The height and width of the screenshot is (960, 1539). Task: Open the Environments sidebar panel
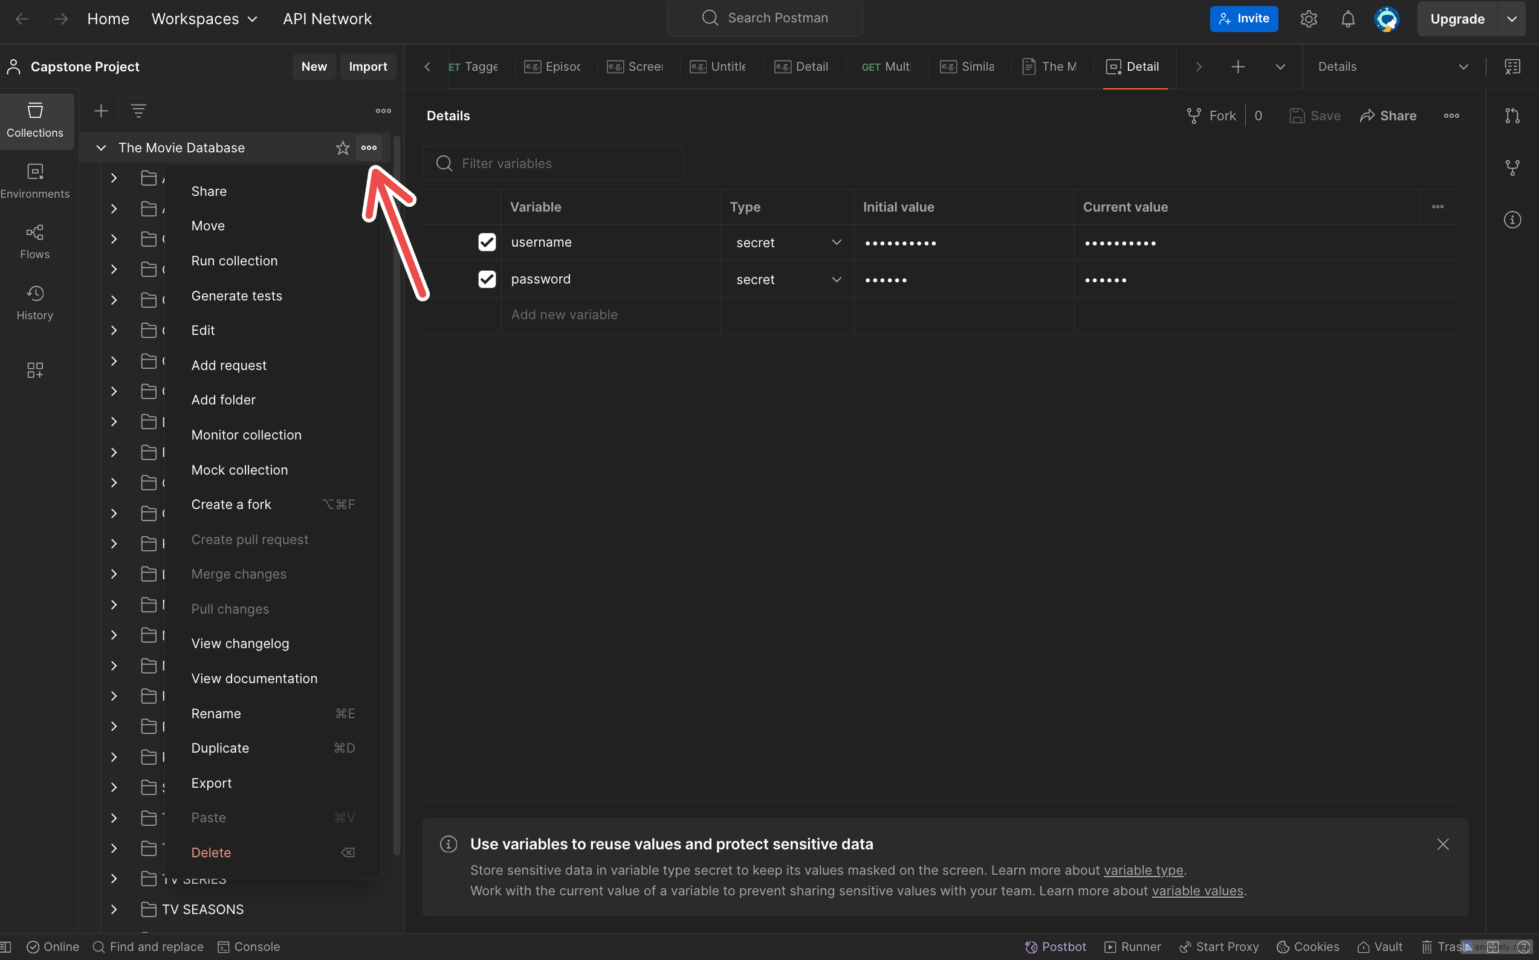pos(35,181)
